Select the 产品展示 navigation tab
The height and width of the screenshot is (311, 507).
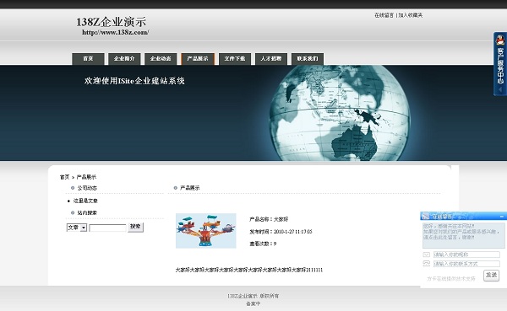coord(198,59)
